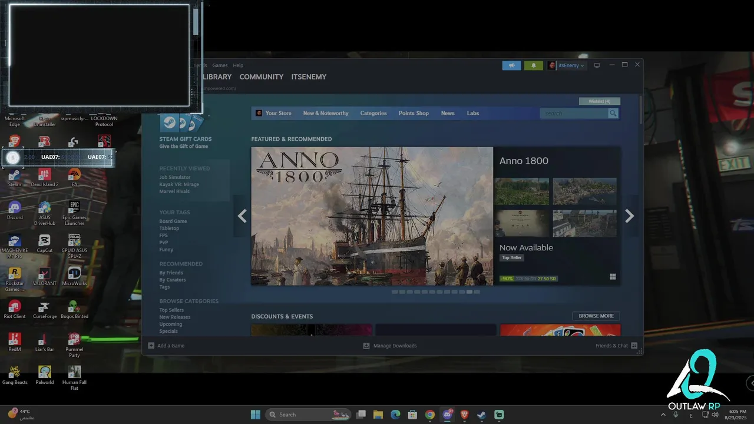Open New Releases category link
Screen dimensions: 754x424
[x=175, y=317]
